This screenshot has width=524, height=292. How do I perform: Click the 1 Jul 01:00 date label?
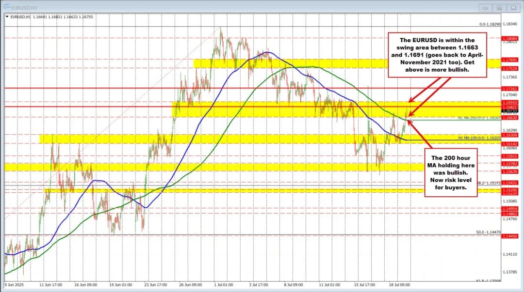pyautogui.click(x=223, y=285)
